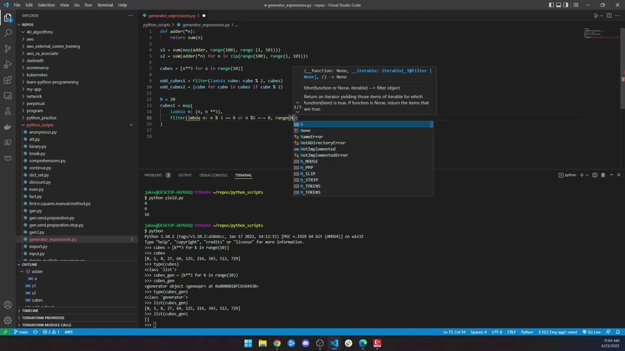Collapse the REPOS root folder
Screen dimensions: 625x351
[x=27, y=25]
